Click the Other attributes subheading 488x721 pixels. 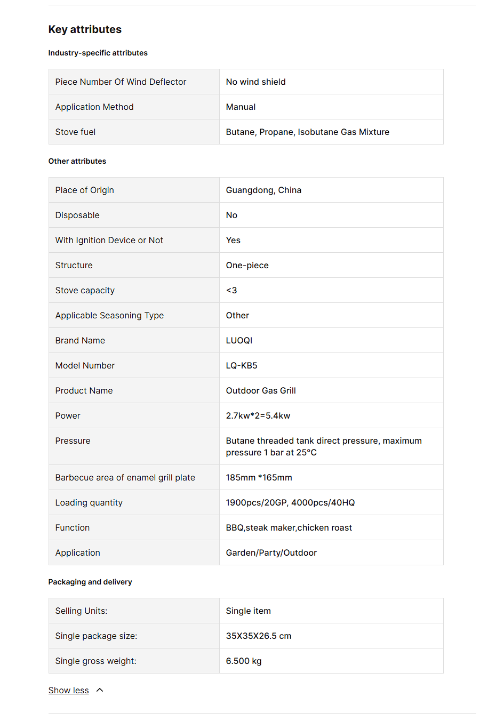tap(77, 161)
